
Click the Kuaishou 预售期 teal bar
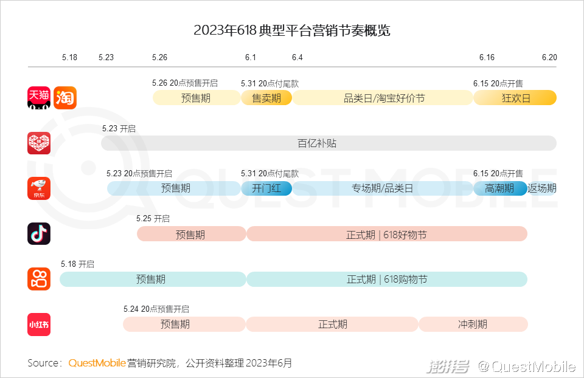pos(153,280)
